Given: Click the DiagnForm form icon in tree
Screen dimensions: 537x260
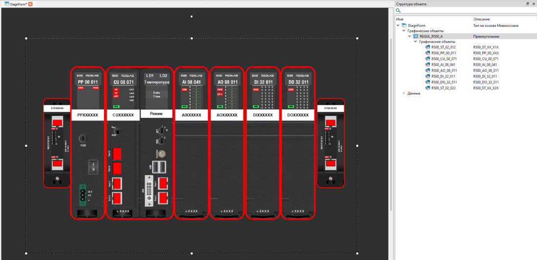Looking at the screenshot, I should (404, 25).
